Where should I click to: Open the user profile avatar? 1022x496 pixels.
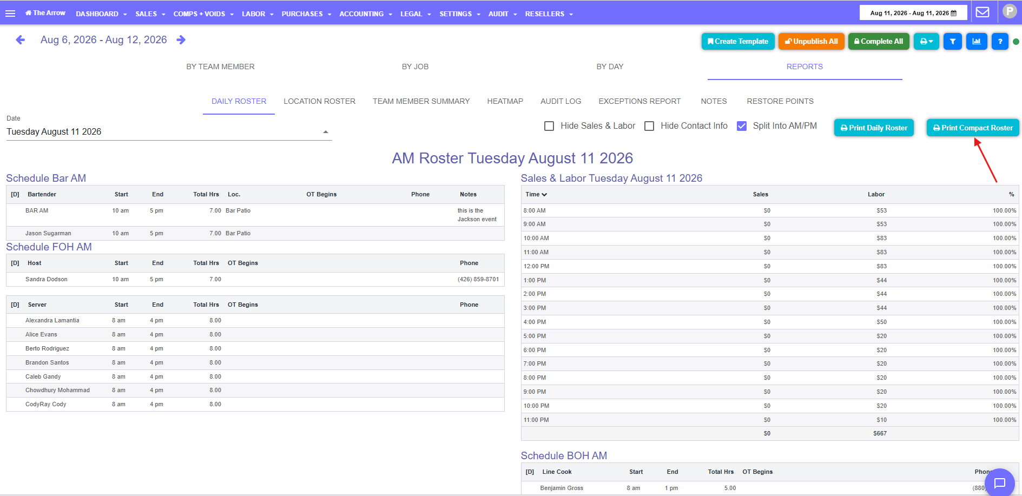pyautogui.click(x=1010, y=11)
